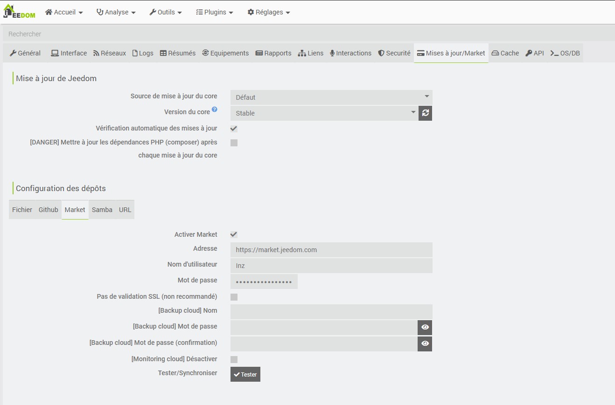The width and height of the screenshot is (615, 405).
Task: Click the Backup cloud Mot de passe field
Action: click(324, 327)
